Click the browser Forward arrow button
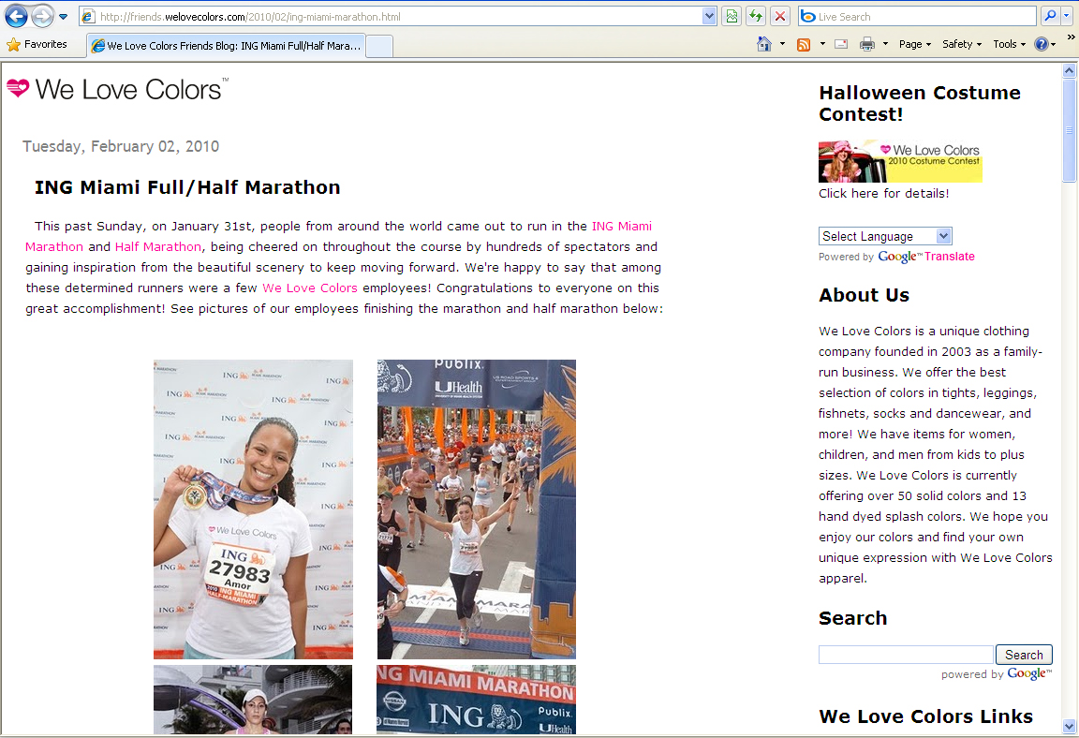 (x=43, y=16)
